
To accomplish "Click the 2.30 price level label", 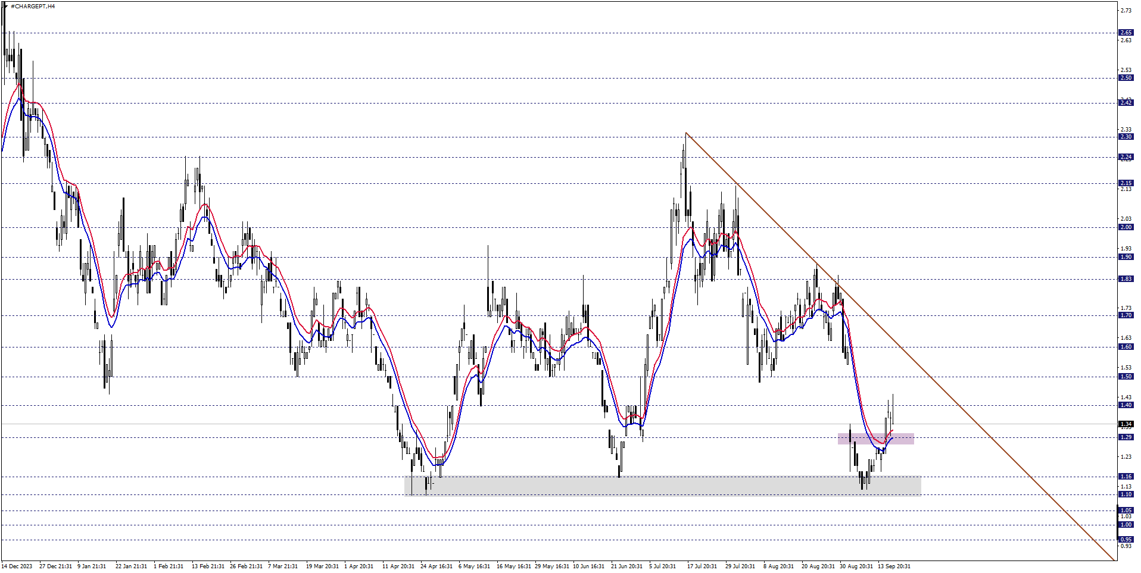I will [1126, 137].
